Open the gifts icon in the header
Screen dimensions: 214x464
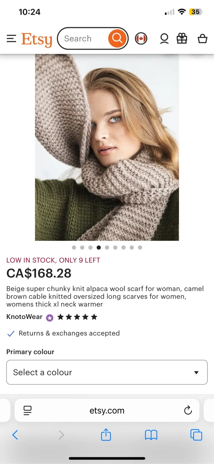pyautogui.click(x=182, y=38)
